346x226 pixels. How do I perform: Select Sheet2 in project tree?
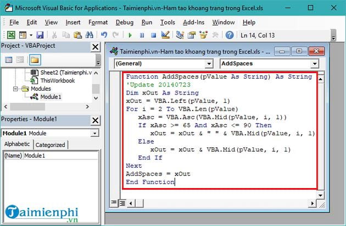pos(66,73)
